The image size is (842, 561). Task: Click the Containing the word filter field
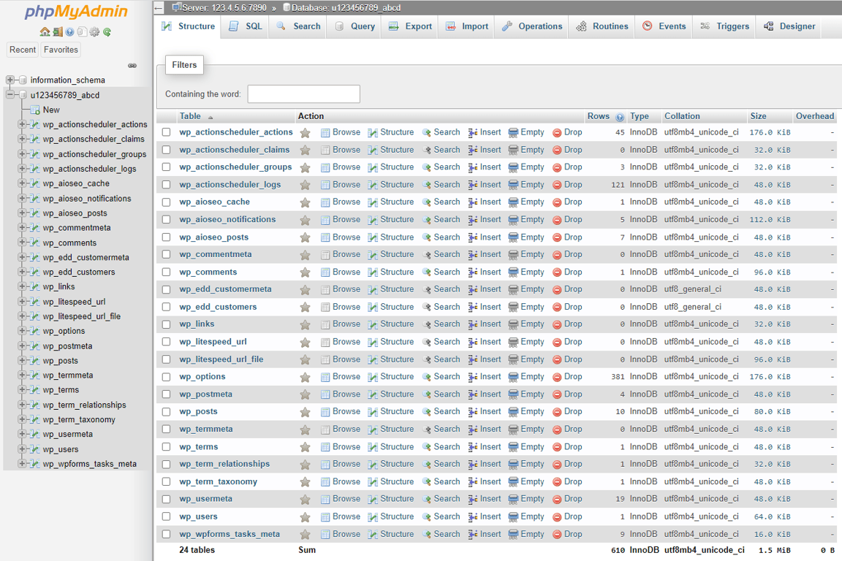[x=303, y=93]
